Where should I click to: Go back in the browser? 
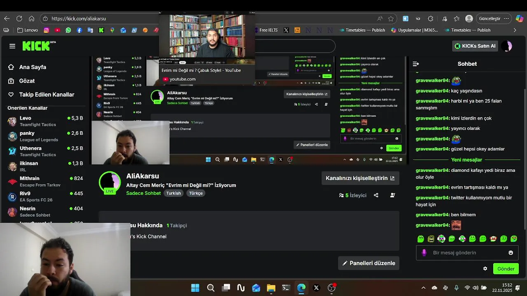pos(7,18)
